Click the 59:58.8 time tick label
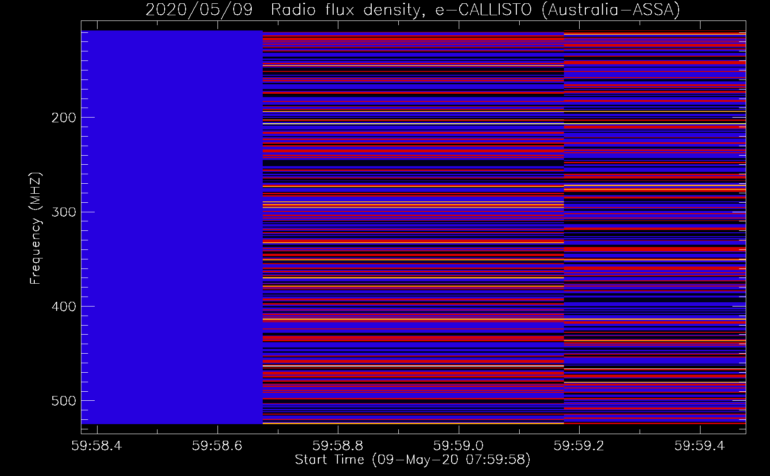The height and width of the screenshot is (476, 770). coord(338,446)
